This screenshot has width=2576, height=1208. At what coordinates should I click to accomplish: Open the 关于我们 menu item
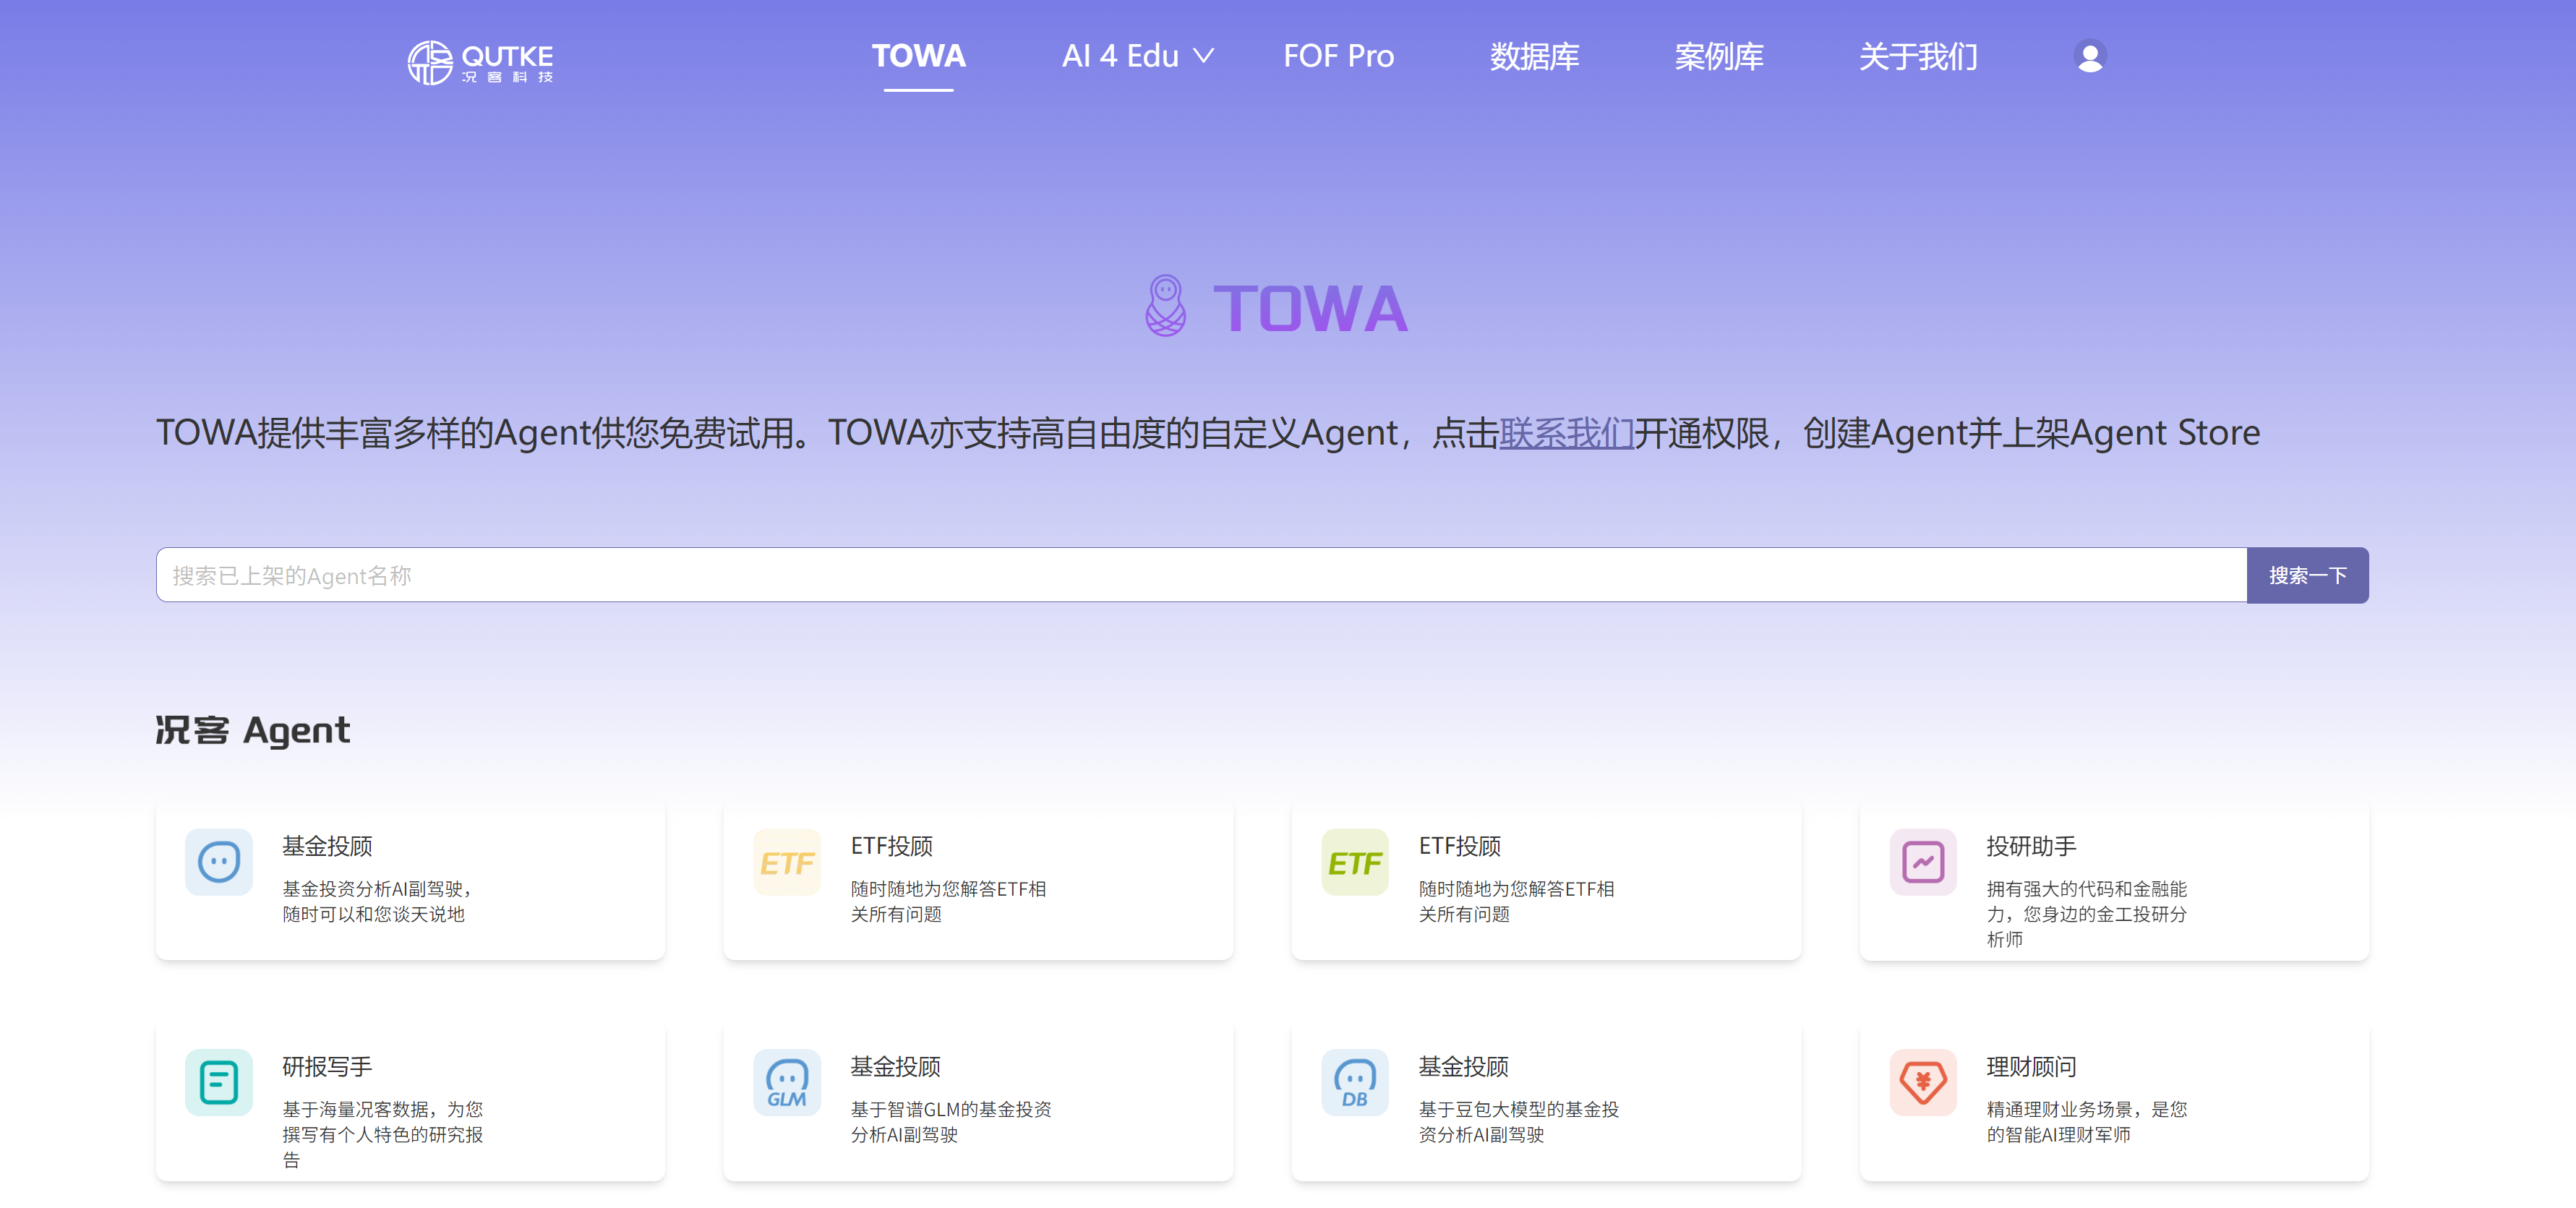pyautogui.click(x=1918, y=56)
